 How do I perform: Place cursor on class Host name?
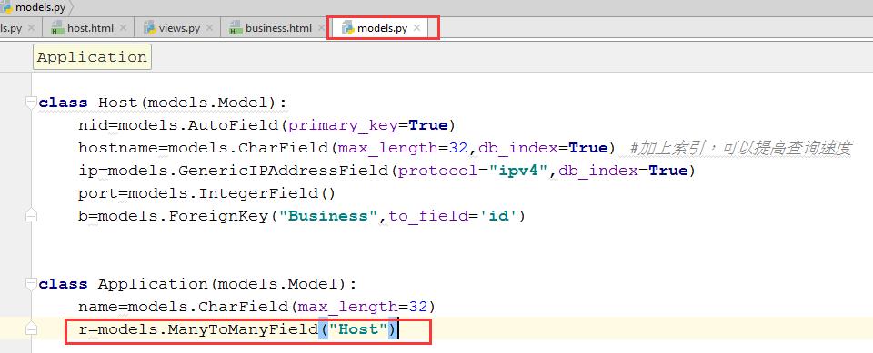117,103
